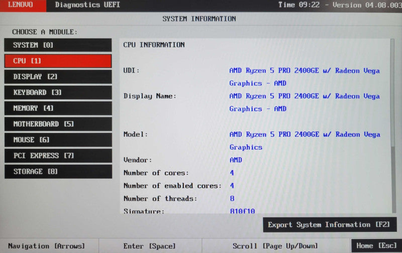The height and width of the screenshot is (253, 402).
Task: Click the CPU information panel scrollbar
Action: (392, 125)
